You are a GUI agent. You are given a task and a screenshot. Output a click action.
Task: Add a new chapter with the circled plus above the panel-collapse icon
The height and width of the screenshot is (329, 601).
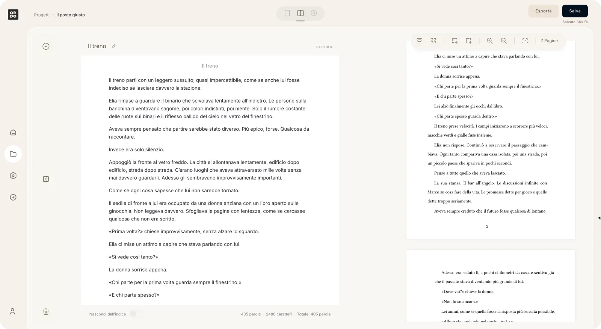click(46, 46)
